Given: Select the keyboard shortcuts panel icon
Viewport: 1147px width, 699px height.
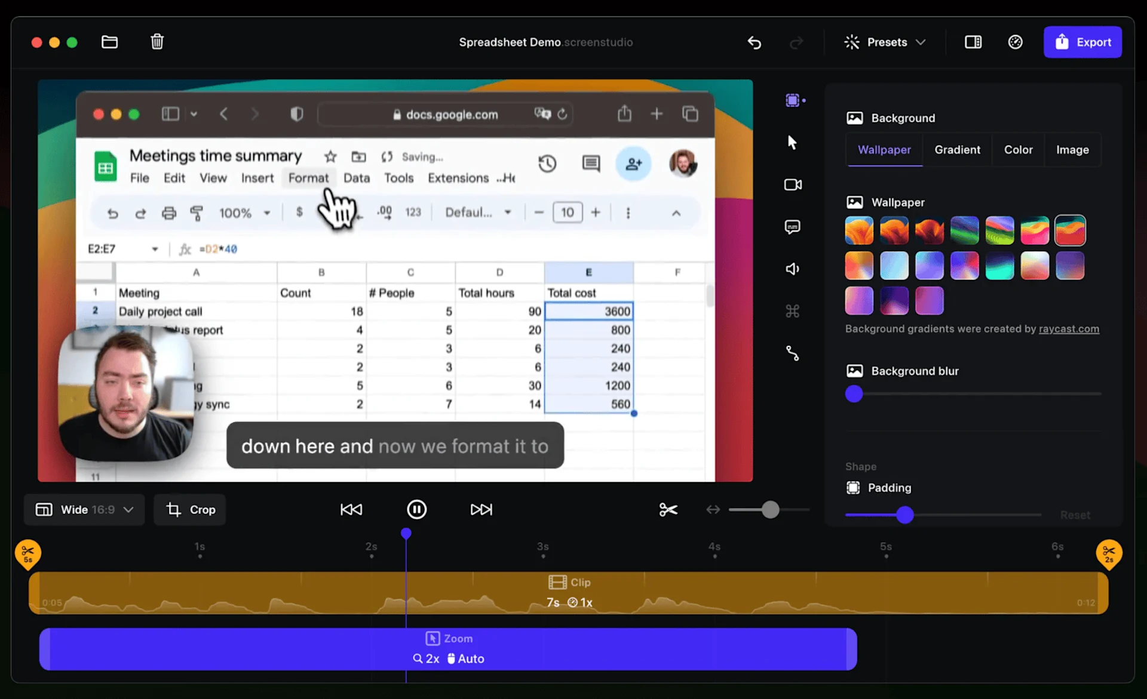Looking at the screenshot, I should (x=793, y=310).
